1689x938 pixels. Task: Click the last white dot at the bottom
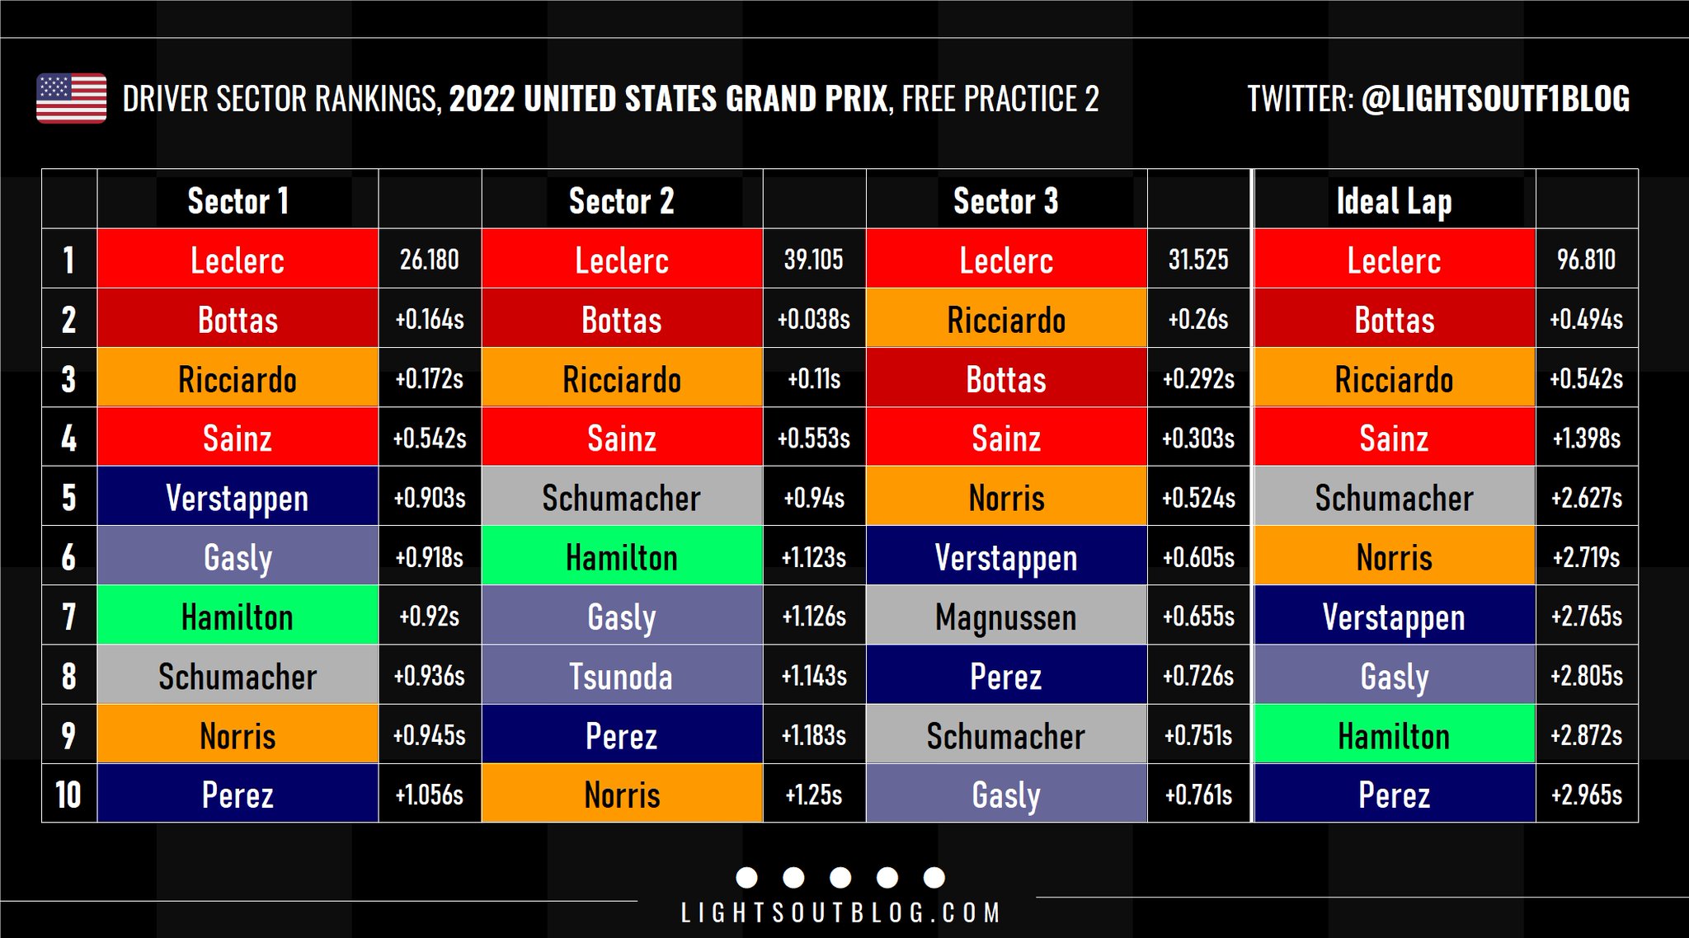[x=934, y=877]
